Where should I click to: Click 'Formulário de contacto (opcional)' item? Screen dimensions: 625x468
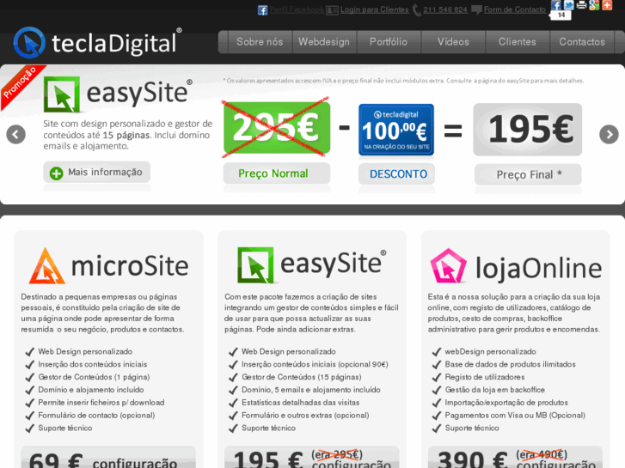pyautogui.click(x=96, y=415)
